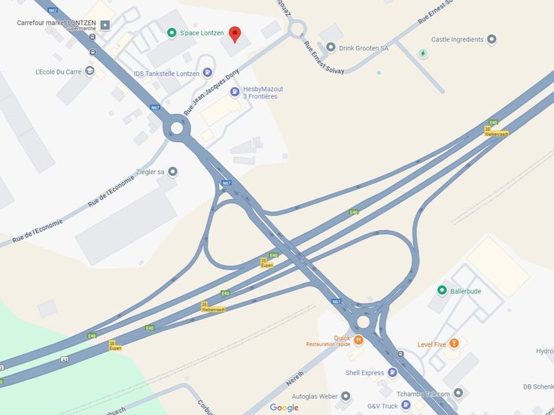This screenshot has width=554, height=415.
Task: Click the bus stop icon near Carrefour
Action: point(93,37)
